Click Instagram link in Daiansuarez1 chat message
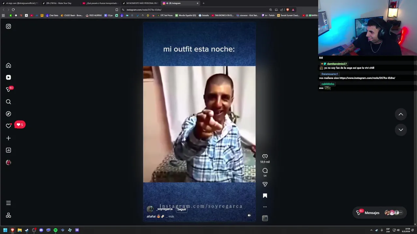The image size is (417, 234). [367, 78]
